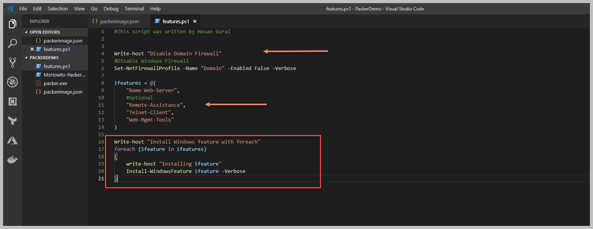Image resolution: width=593 pixels, height=229 pixels.
Task: Select packer.exe in the file tree
Action: pyautogui.click(x=55, y=83)
